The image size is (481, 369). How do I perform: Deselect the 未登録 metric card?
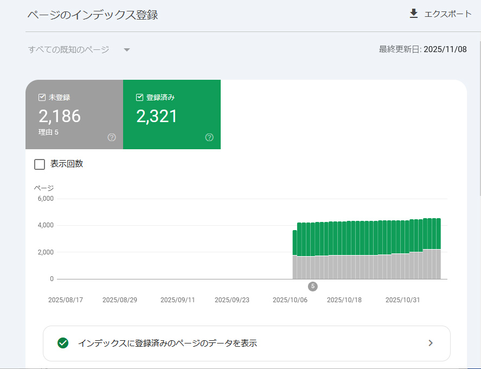74,114
